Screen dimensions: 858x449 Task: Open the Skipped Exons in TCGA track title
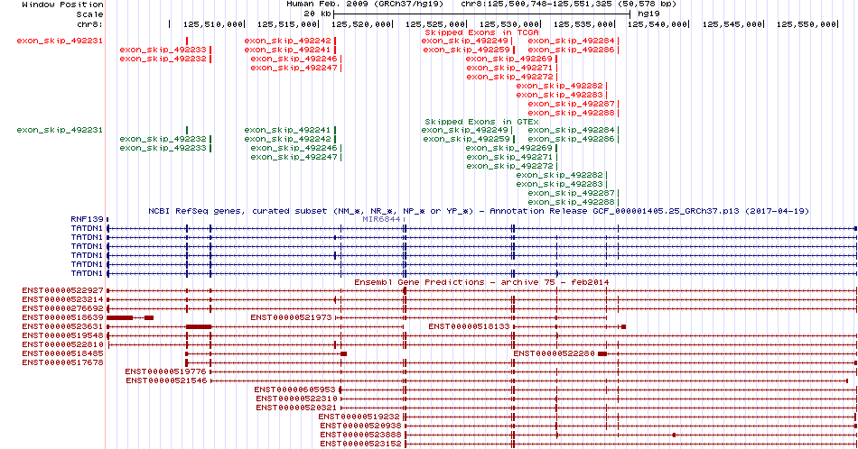pyautogui.click(x=481, y=32)
